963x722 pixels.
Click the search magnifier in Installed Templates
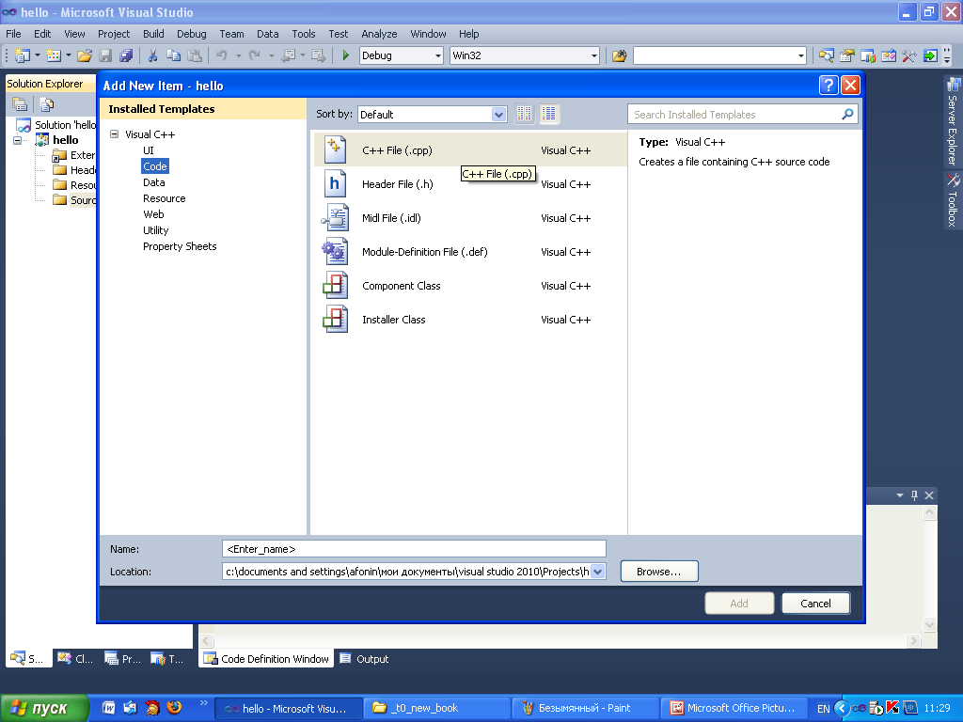pos(847,114)
